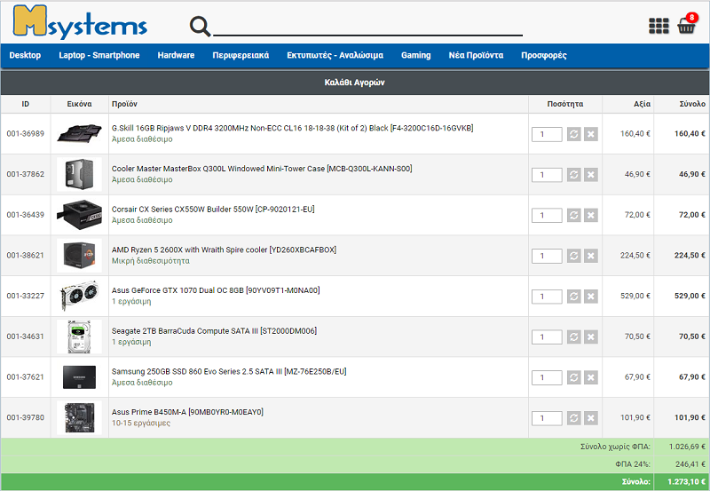Open Corsair CX Series CX550W product link
The image size is (710, 491).
[x=213, y=210]
